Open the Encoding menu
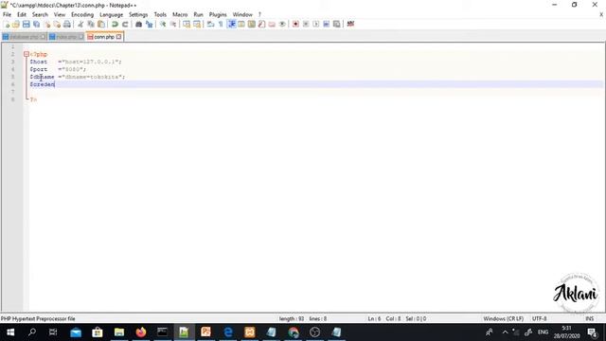 pos(82,15)
